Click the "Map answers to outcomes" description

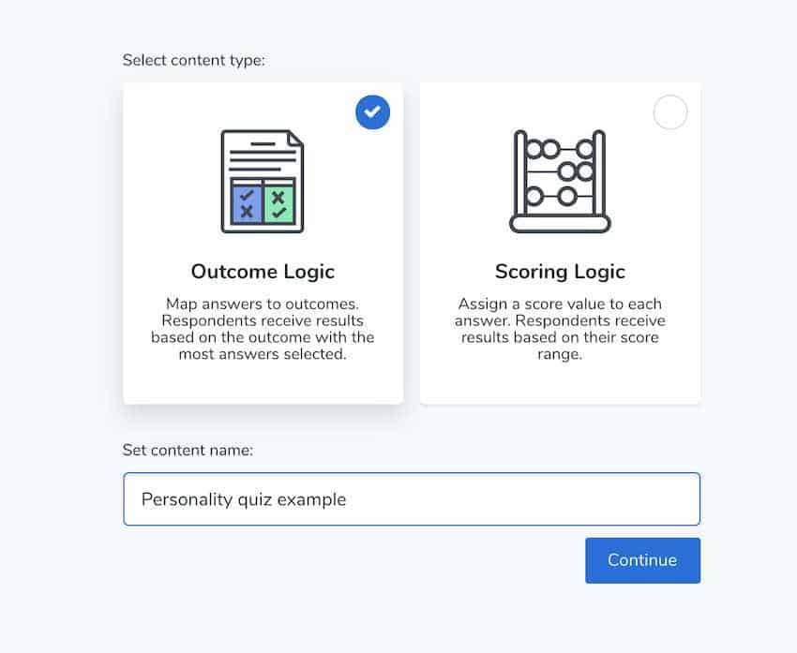coord(263,329)
